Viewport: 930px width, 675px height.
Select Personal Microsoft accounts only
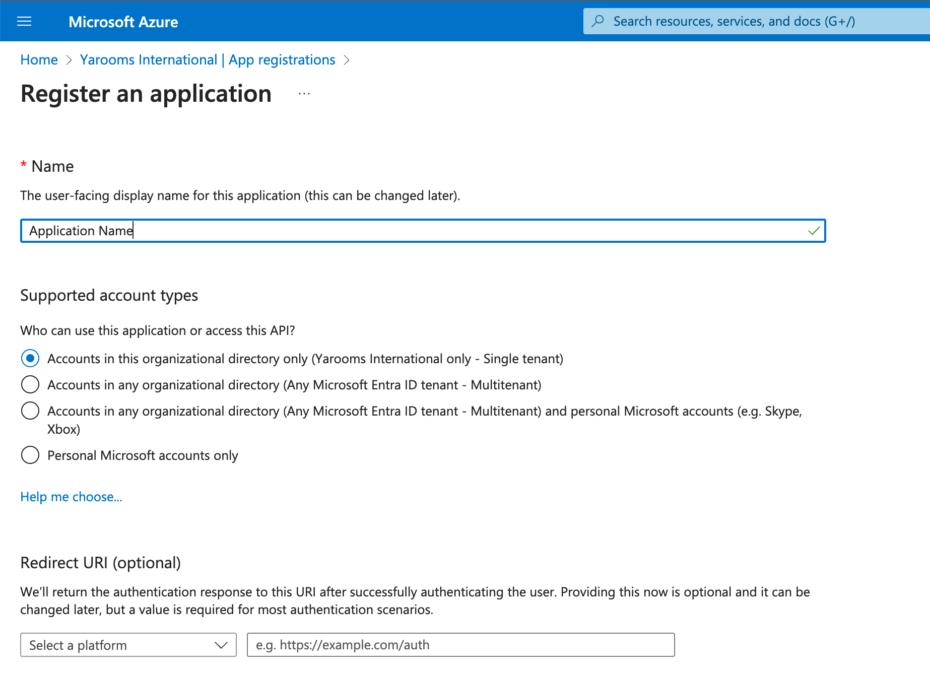tap(30, 455)
